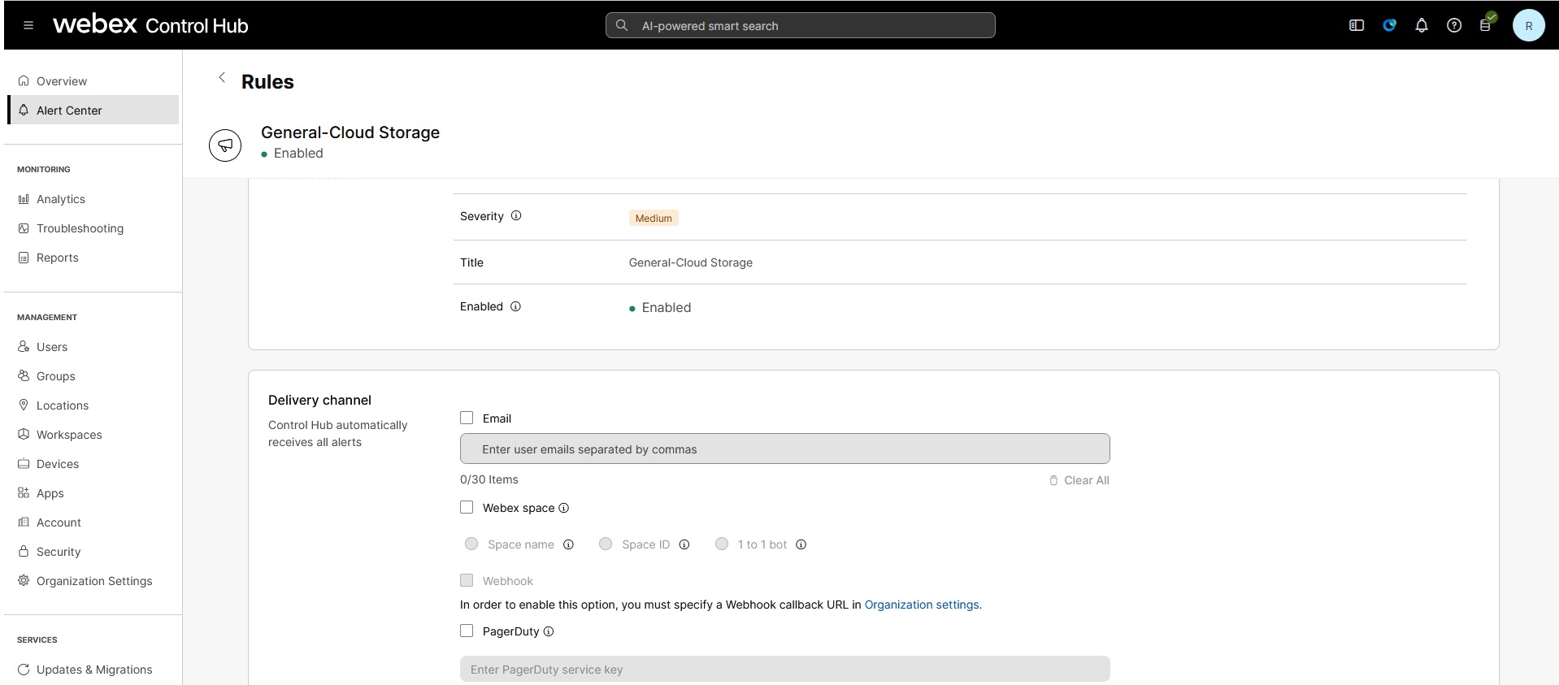Image resolution: width=1559 pixels, height=685 pixels.
Task: Show info for 1 to 1 bot
Action: pos(801,544)
